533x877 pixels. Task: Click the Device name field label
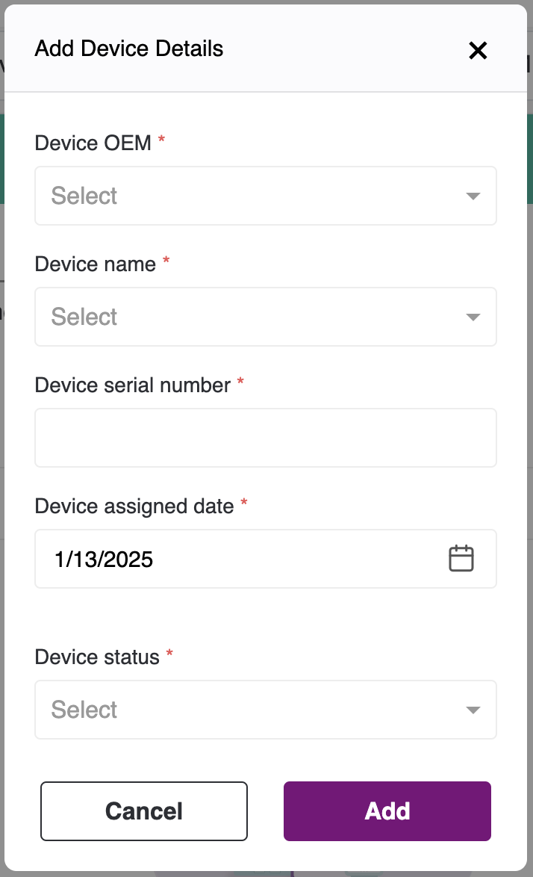coord(96,264)
